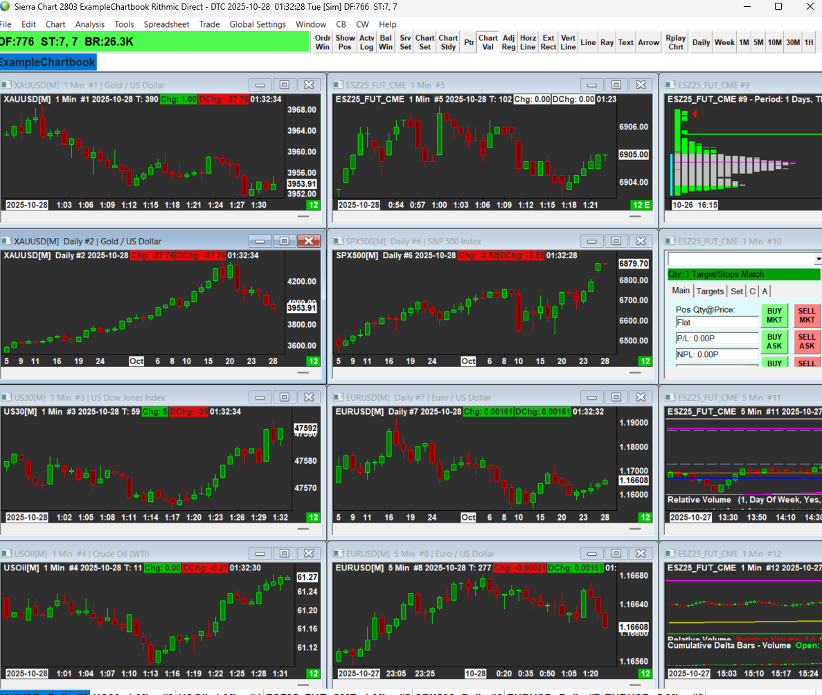
Task: Click the BUY MKT button
Action: tap(774, 315)
